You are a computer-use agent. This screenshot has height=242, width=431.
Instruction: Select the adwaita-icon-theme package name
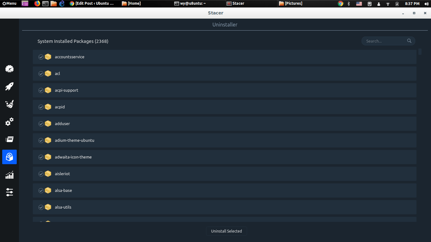pos(73,157)
